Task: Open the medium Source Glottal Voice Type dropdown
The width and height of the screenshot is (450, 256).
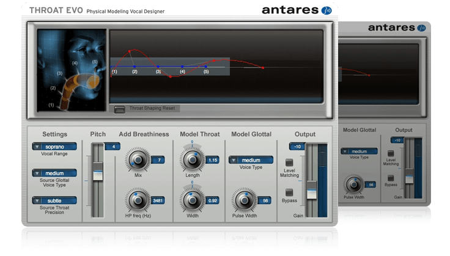Action: tap(54, 173)
